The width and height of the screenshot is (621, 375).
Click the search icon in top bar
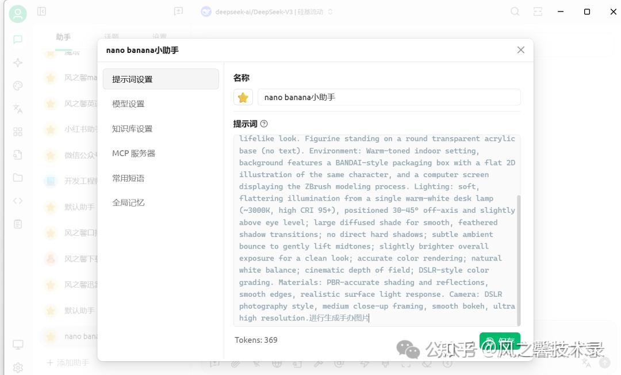tap(515, 12)
